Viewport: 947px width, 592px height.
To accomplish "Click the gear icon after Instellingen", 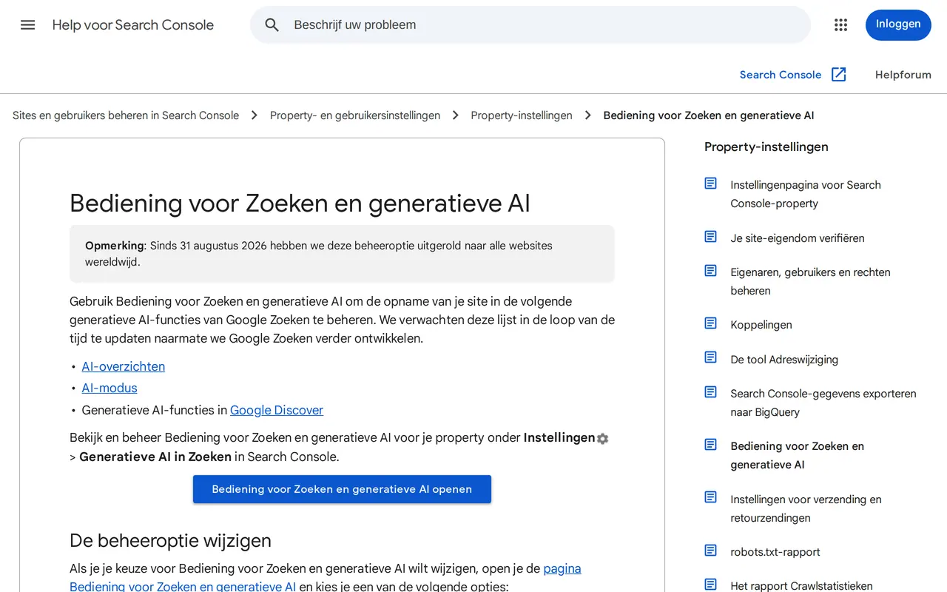I will coord(603,439).
